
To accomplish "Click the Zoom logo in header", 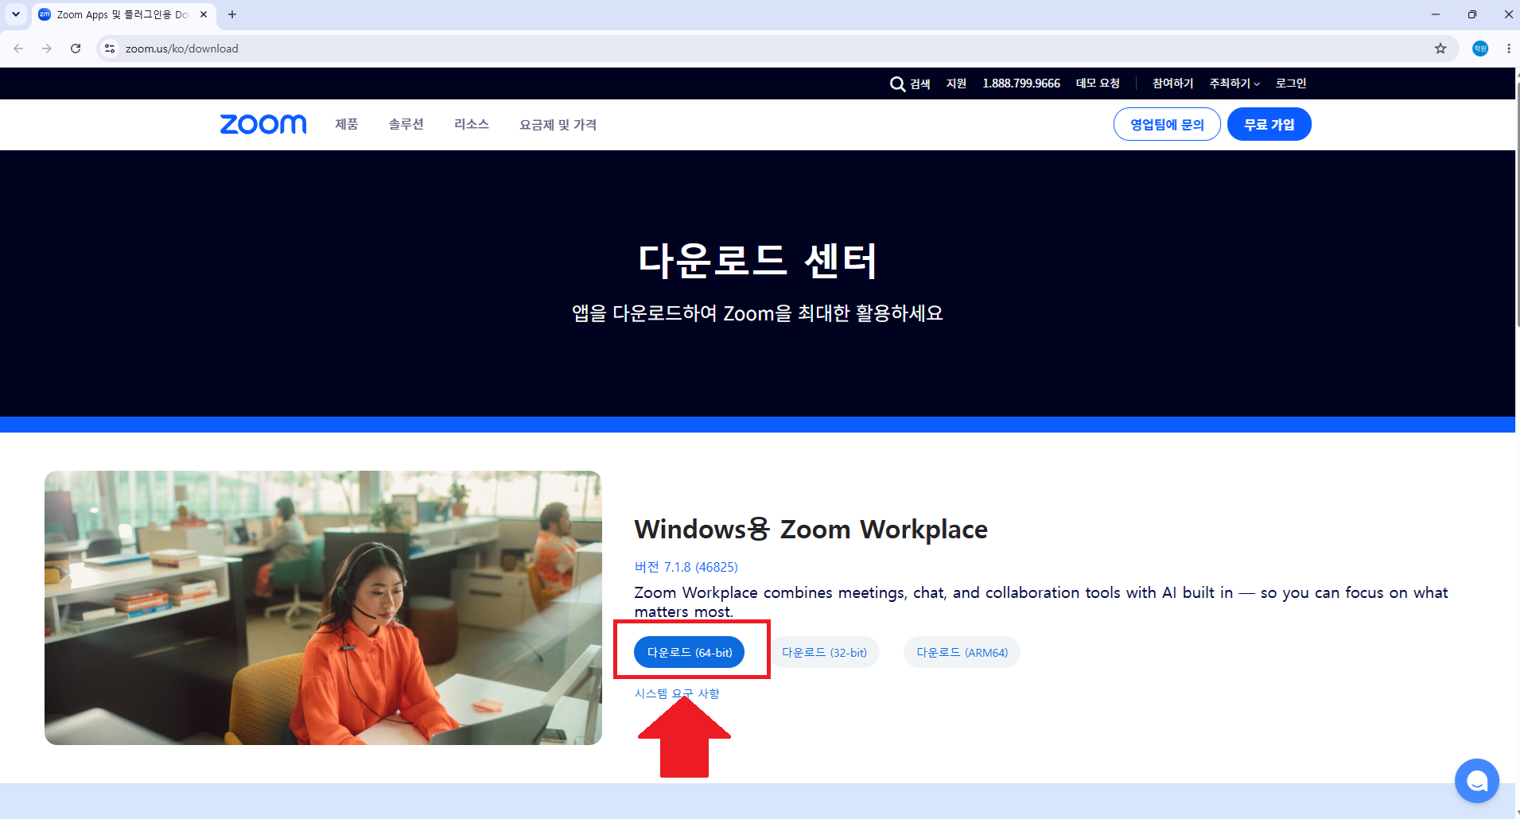I will (262, 124).
